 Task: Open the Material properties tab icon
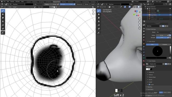pos(144,61)
